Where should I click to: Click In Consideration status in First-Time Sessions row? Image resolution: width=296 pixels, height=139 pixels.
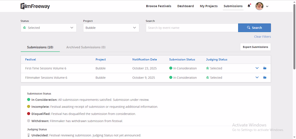click(x=183, y=68)
